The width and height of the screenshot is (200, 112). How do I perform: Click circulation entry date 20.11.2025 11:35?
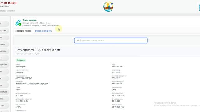22,101
